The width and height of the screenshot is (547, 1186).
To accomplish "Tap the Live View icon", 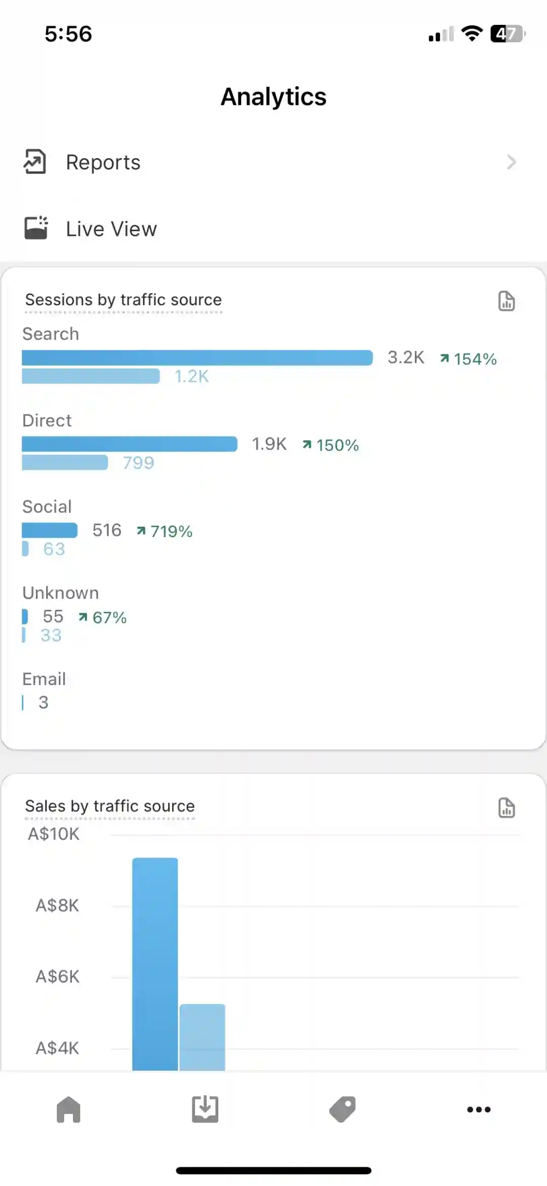I will point(35,228).
